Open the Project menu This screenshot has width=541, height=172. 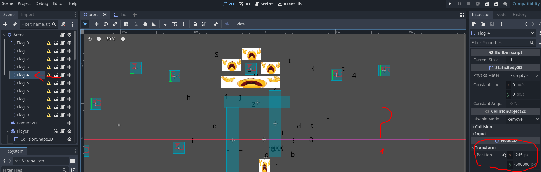pyautogui.click(x=24, y=3)
